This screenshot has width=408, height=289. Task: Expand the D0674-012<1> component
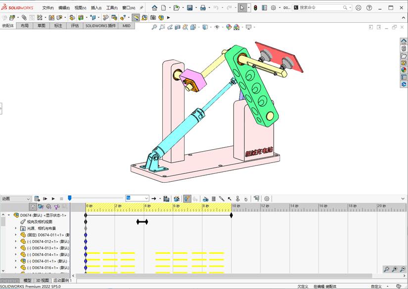click(x=16, y=242)
